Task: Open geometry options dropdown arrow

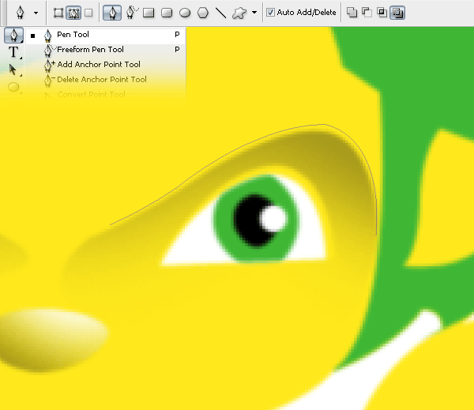Action: 254,13
